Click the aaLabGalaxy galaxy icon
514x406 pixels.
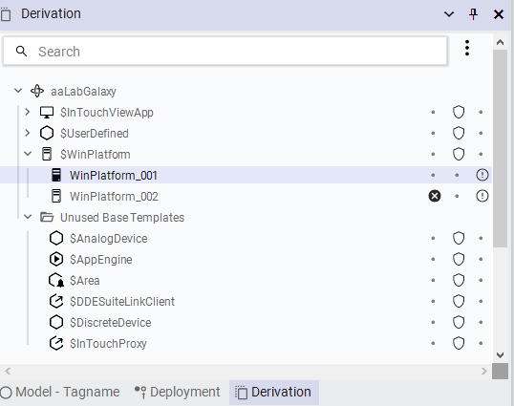(37, 91)
